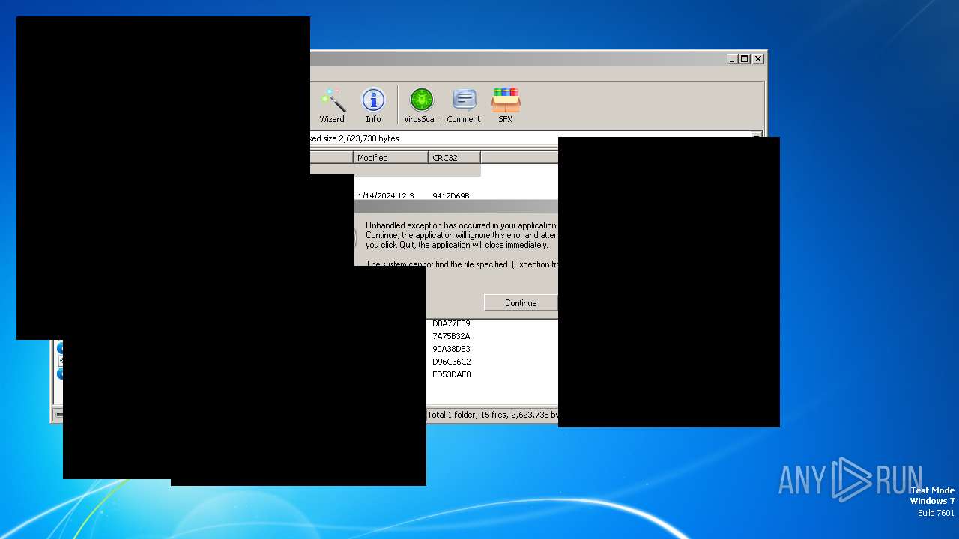
Task: Launch the Wizard tool in WinRAR toolbar
Action: click(332, 106)
